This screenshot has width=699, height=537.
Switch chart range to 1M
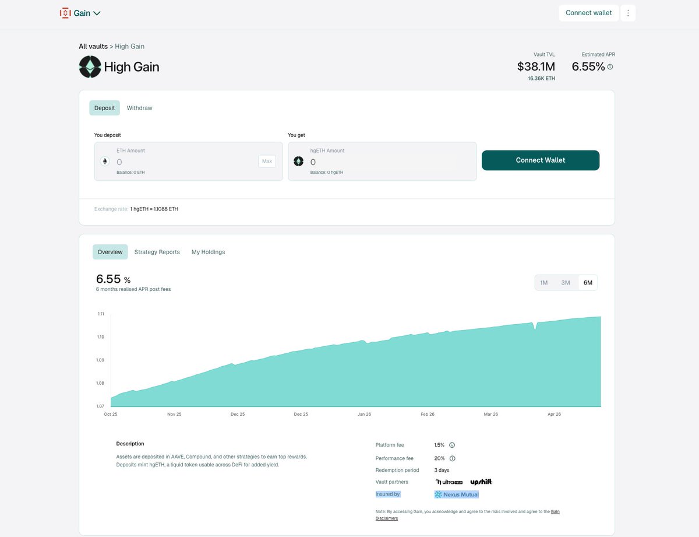click(544, 283)
